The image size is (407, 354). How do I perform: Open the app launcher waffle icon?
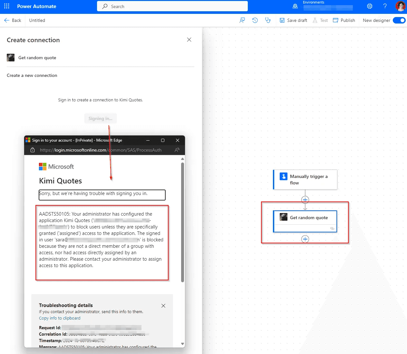tap(7, 6)
